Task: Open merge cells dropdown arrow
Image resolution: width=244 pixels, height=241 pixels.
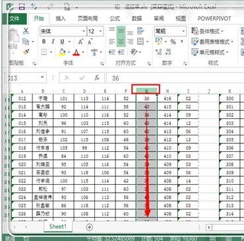Action: pyautogui.click(x=147, y=42)
